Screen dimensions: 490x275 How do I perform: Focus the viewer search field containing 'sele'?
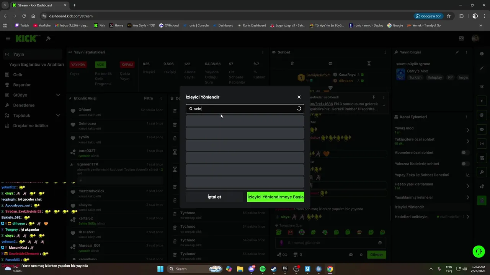point(245,109)
